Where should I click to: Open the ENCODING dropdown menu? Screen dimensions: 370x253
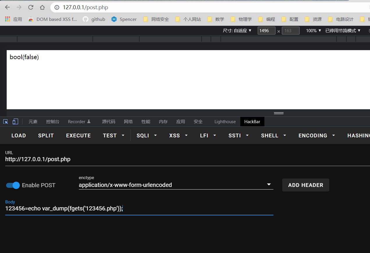click(317, 135)
